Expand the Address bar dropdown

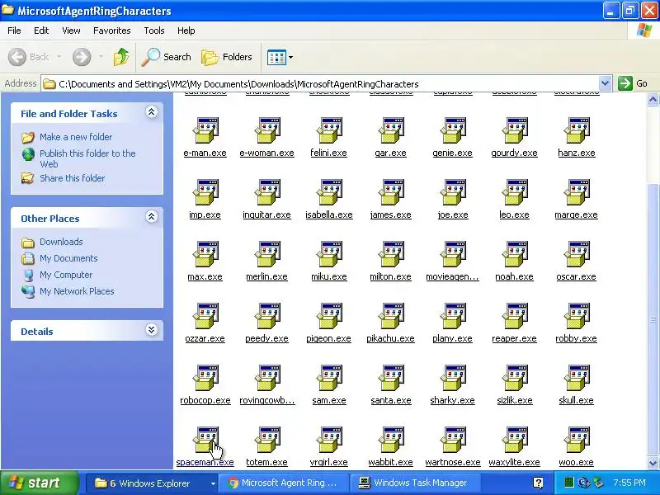coord(605,83)
